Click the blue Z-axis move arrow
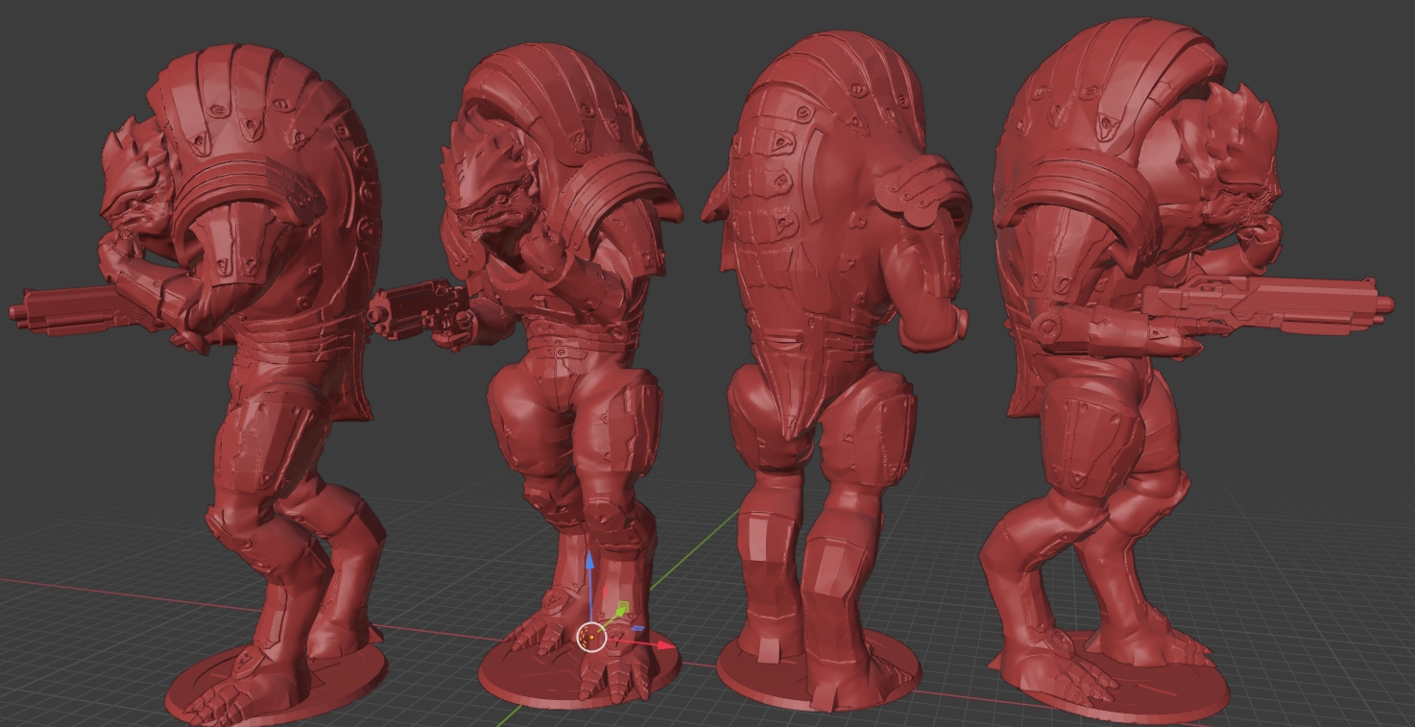 pyautogui.click(x=590, y=560)
